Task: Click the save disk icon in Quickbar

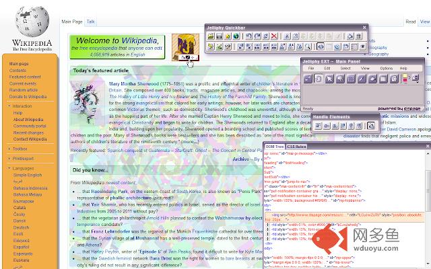Action: click(219, 36)
